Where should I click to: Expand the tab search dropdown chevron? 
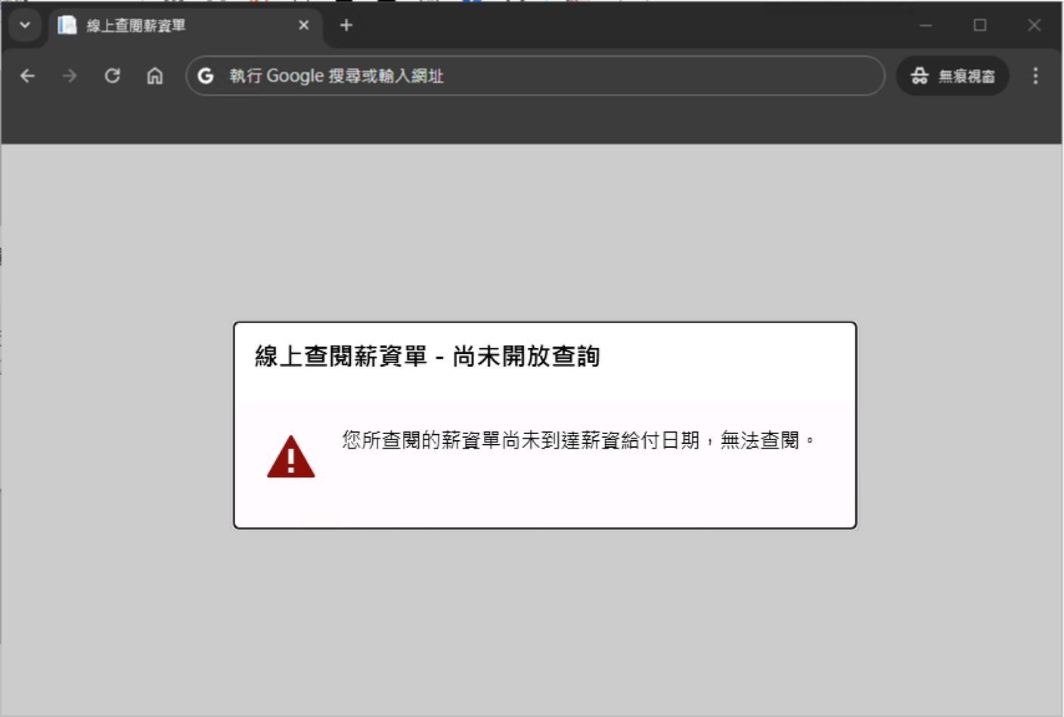25,25
